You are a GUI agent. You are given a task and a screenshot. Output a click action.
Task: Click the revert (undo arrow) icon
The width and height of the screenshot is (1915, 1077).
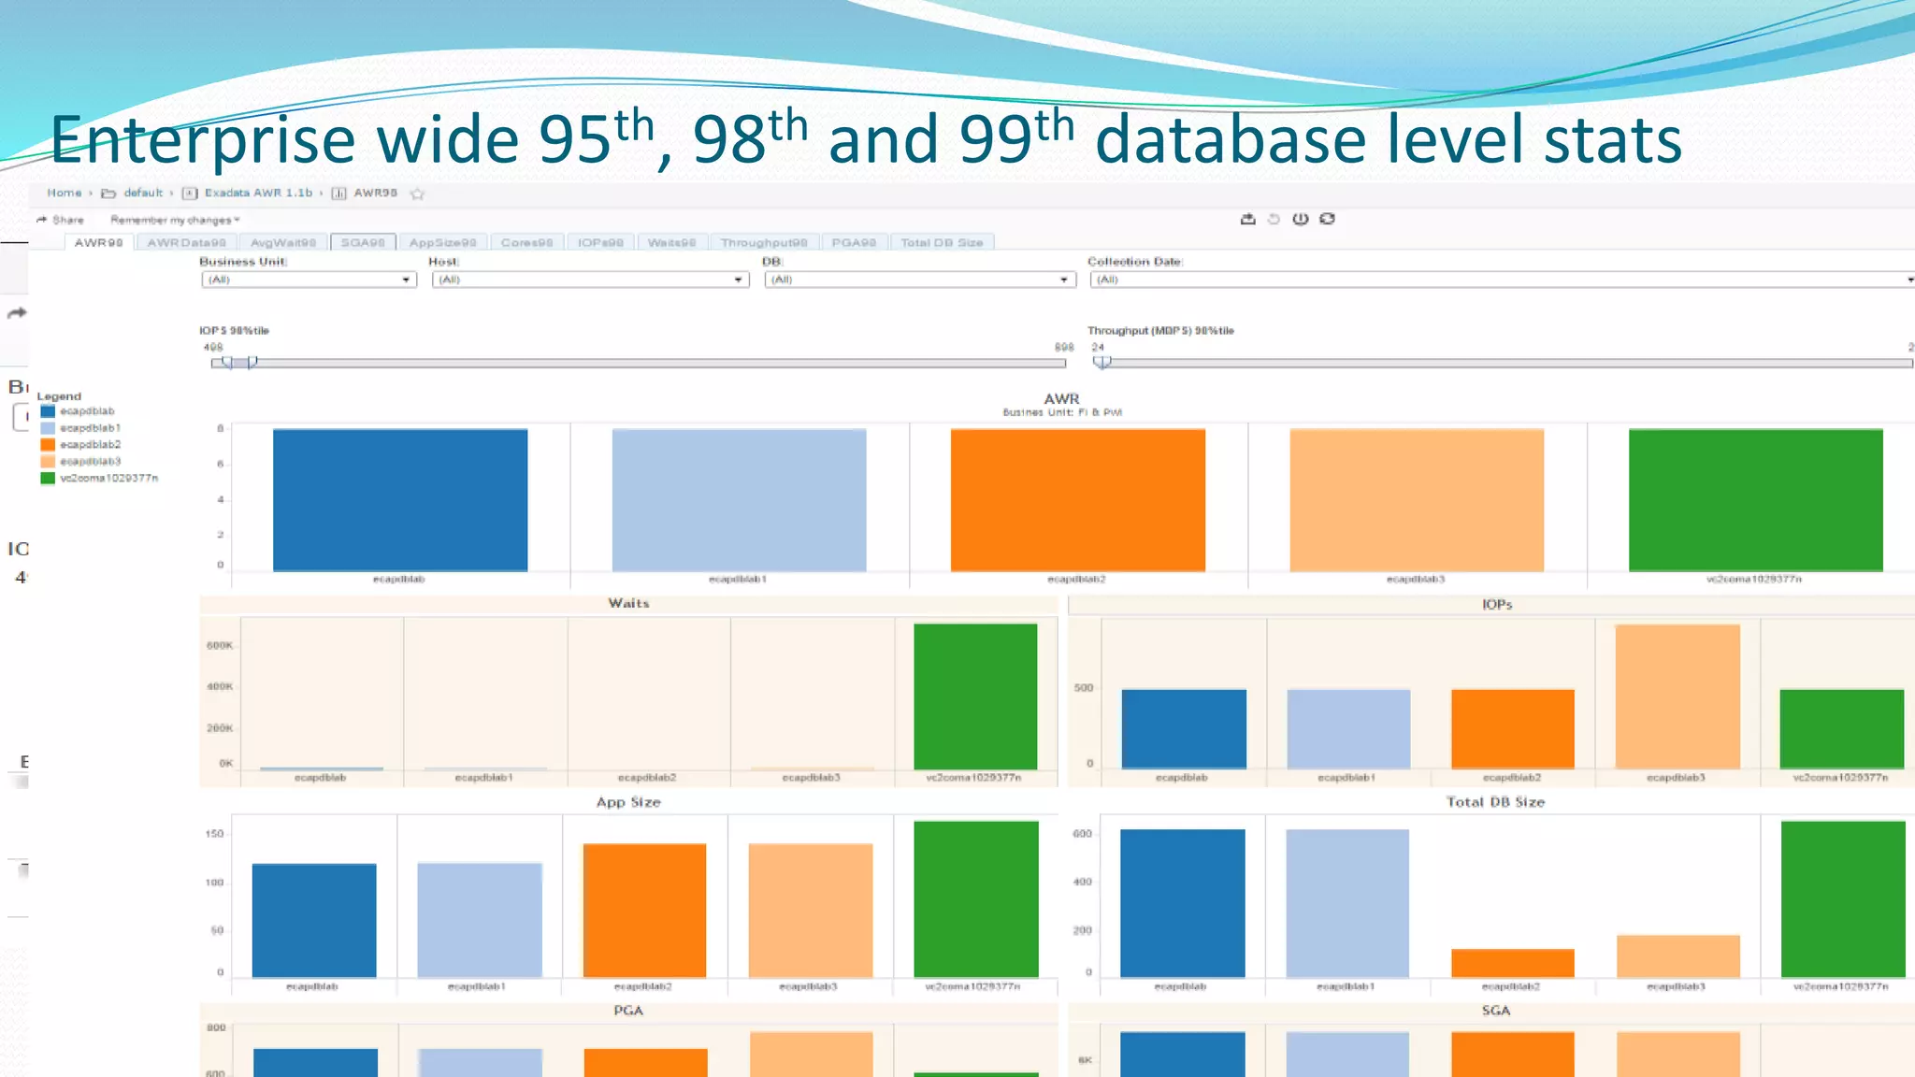pos(1274,219)
